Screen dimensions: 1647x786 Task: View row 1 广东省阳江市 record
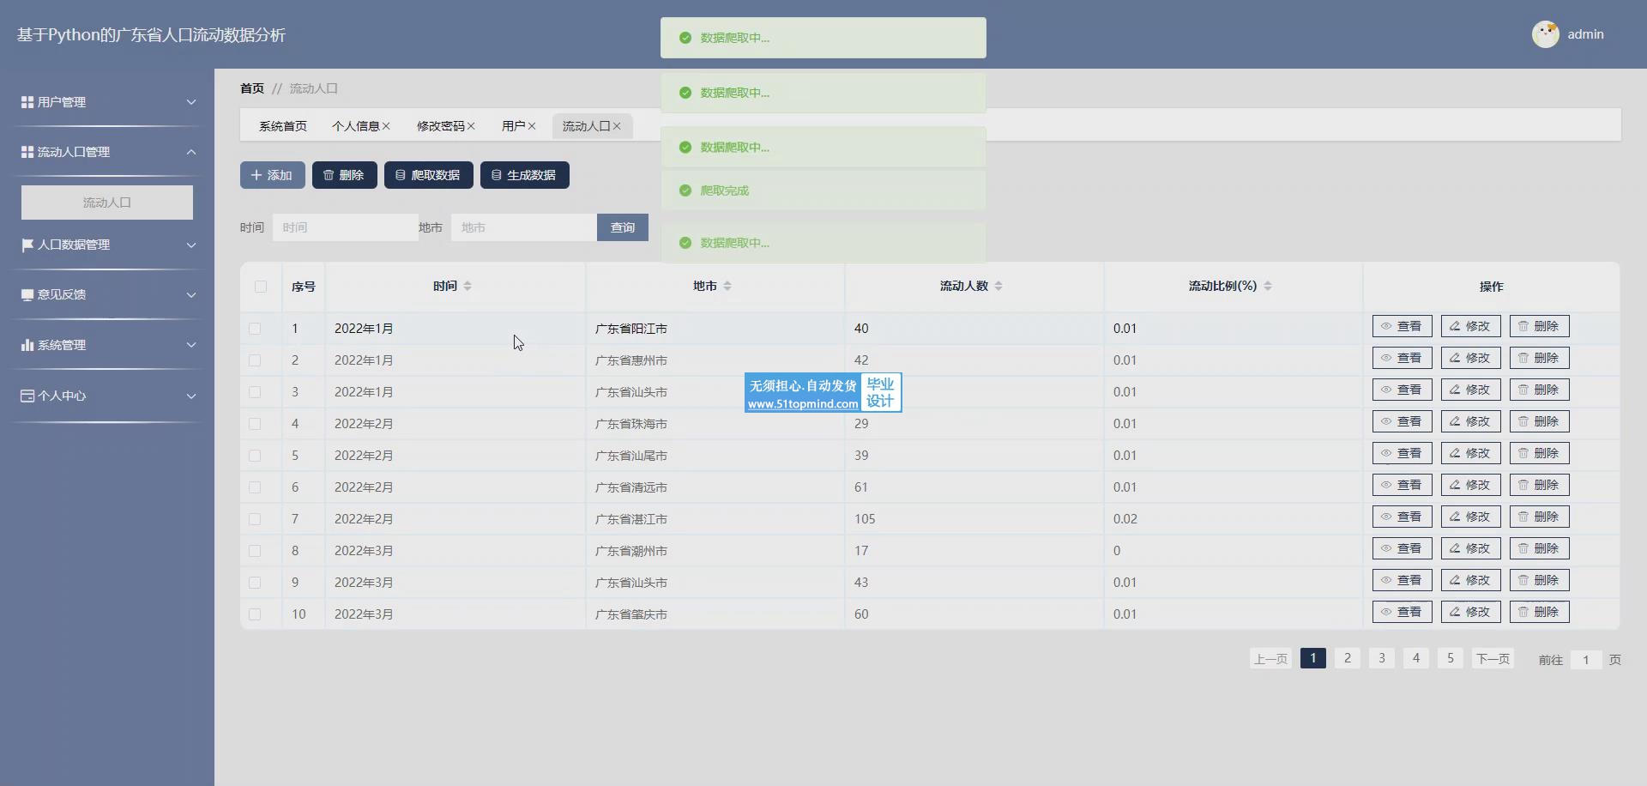tap(1402, 326)
